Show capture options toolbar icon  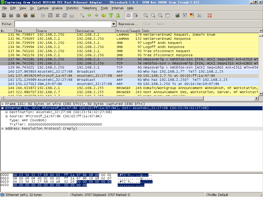[11, 16]
